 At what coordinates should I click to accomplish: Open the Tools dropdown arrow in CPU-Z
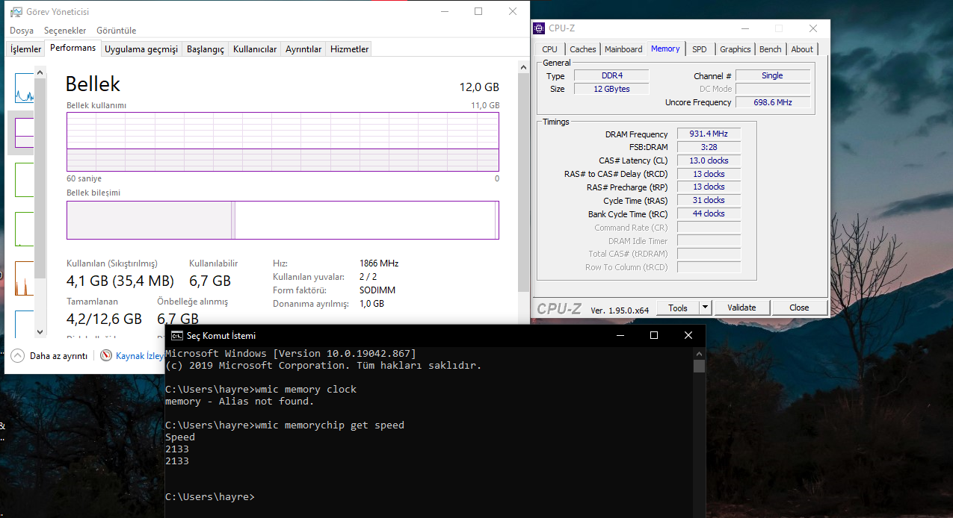pyautogui.click(x=705, y=308)
